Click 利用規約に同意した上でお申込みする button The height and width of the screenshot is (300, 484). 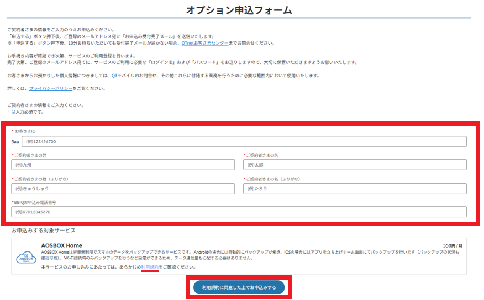click(239, 287)
